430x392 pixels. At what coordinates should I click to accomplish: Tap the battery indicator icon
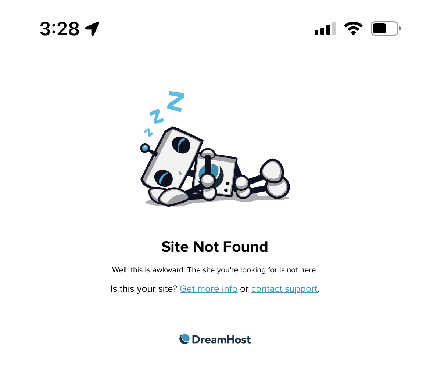(x=386, y=29)
